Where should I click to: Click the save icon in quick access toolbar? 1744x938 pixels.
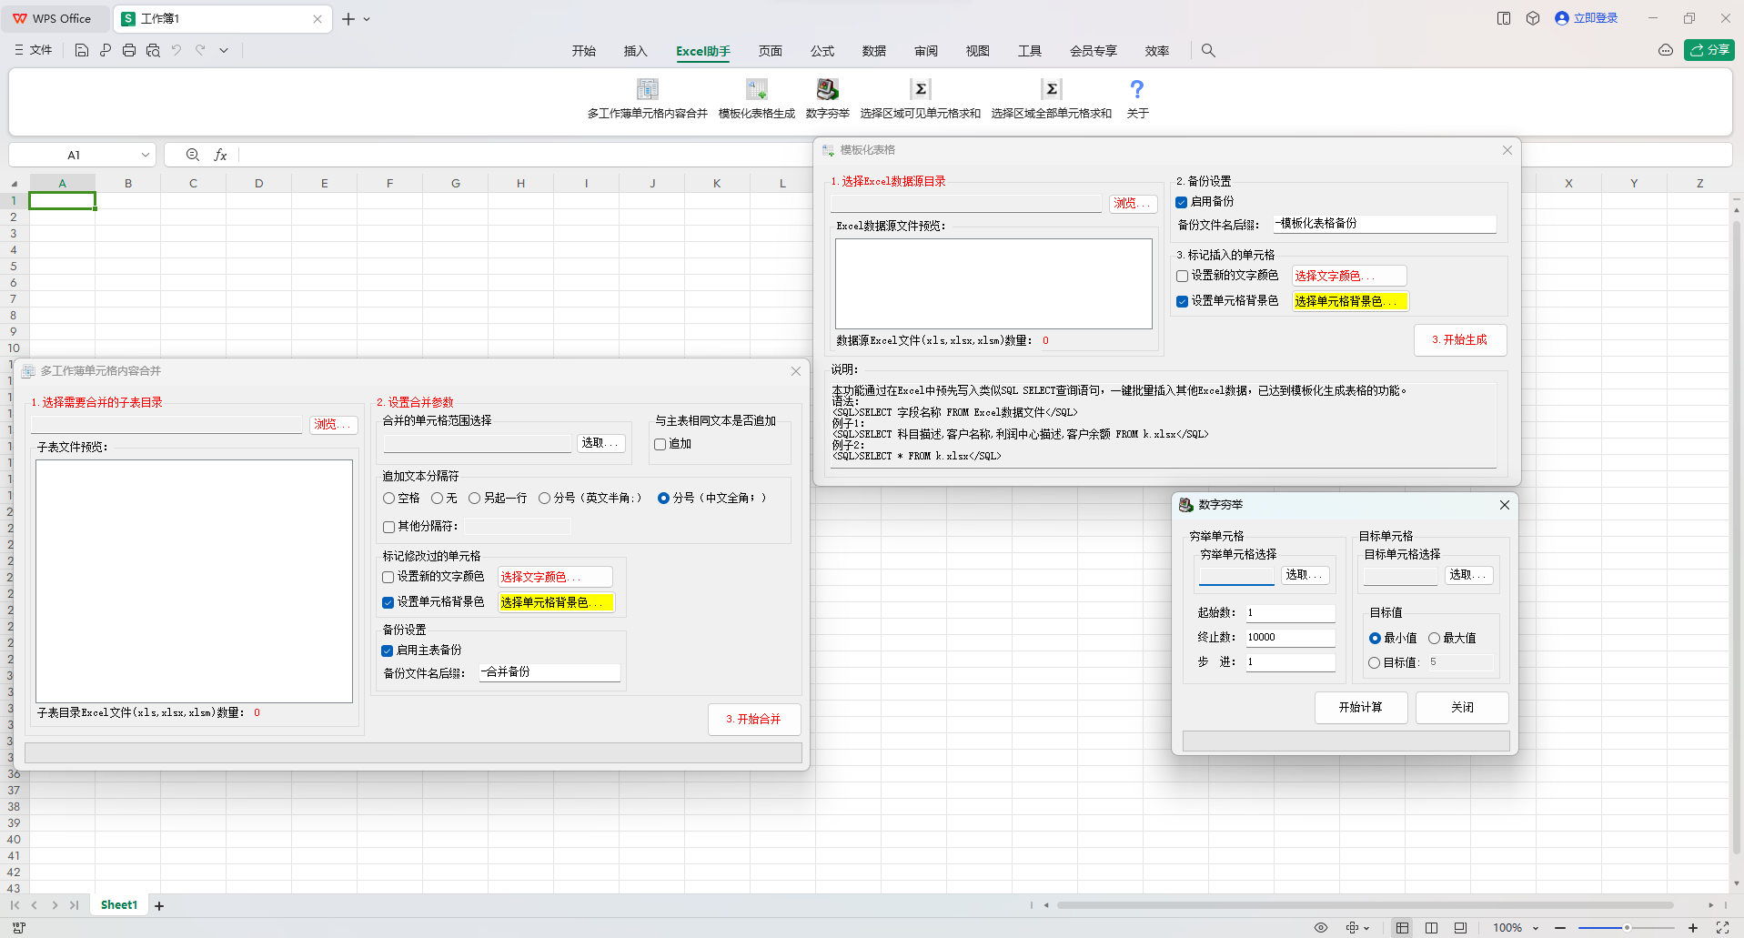(x=81, y=50)
